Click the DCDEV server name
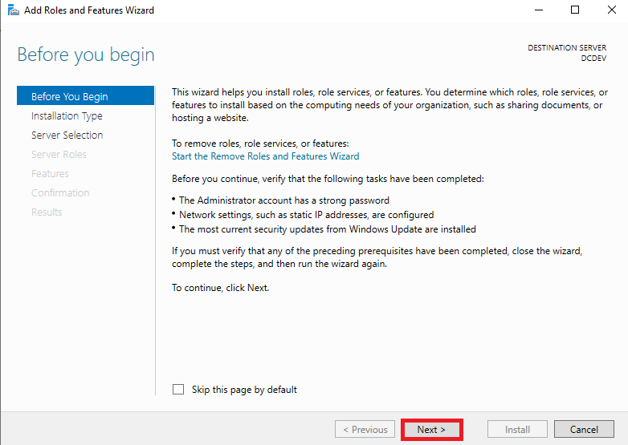This screenshot has width=628, height=445. pos(593,59)
